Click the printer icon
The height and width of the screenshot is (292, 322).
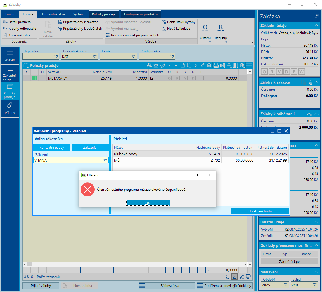point(216,65)
